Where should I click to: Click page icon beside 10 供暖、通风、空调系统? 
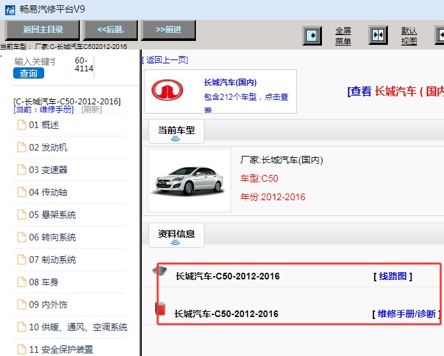pyautogui.click(x=22, y=327)
